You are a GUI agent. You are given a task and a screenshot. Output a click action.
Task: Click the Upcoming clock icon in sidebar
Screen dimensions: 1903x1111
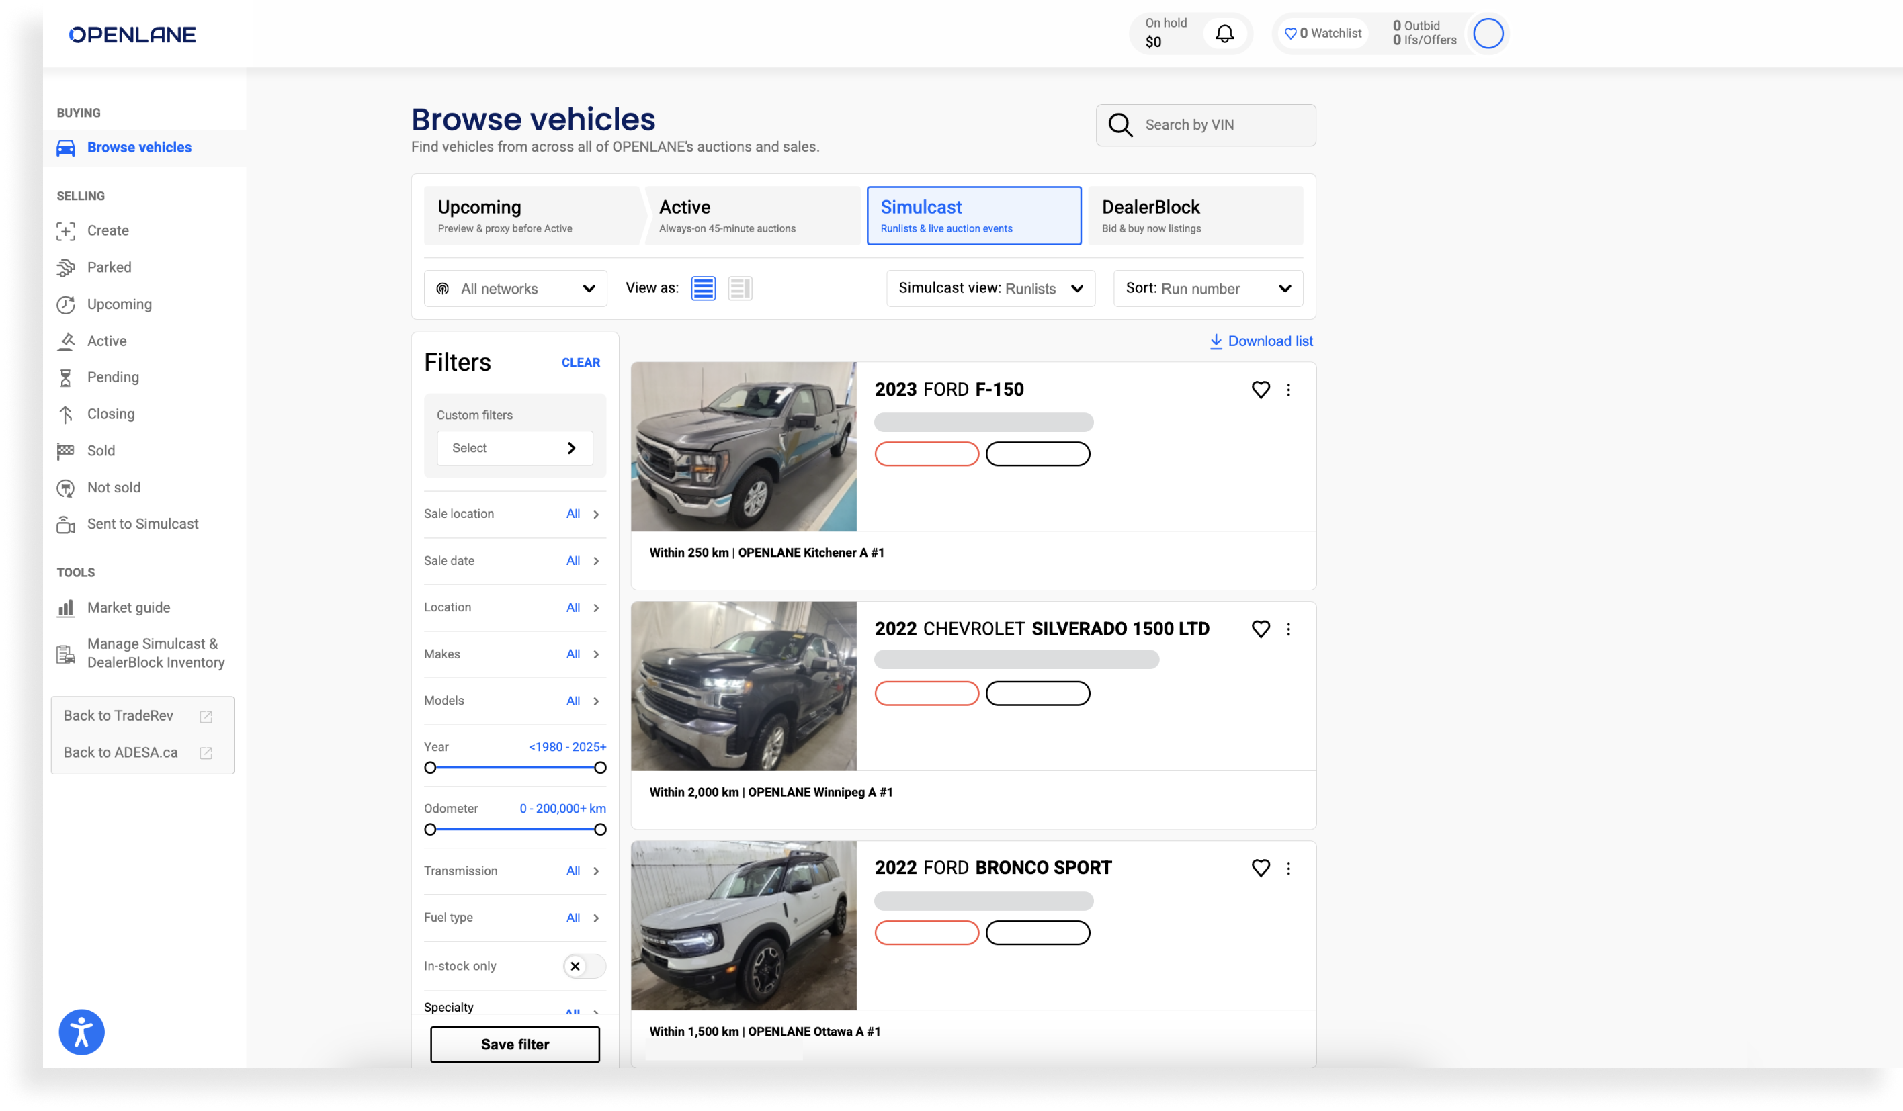point(66,305)
